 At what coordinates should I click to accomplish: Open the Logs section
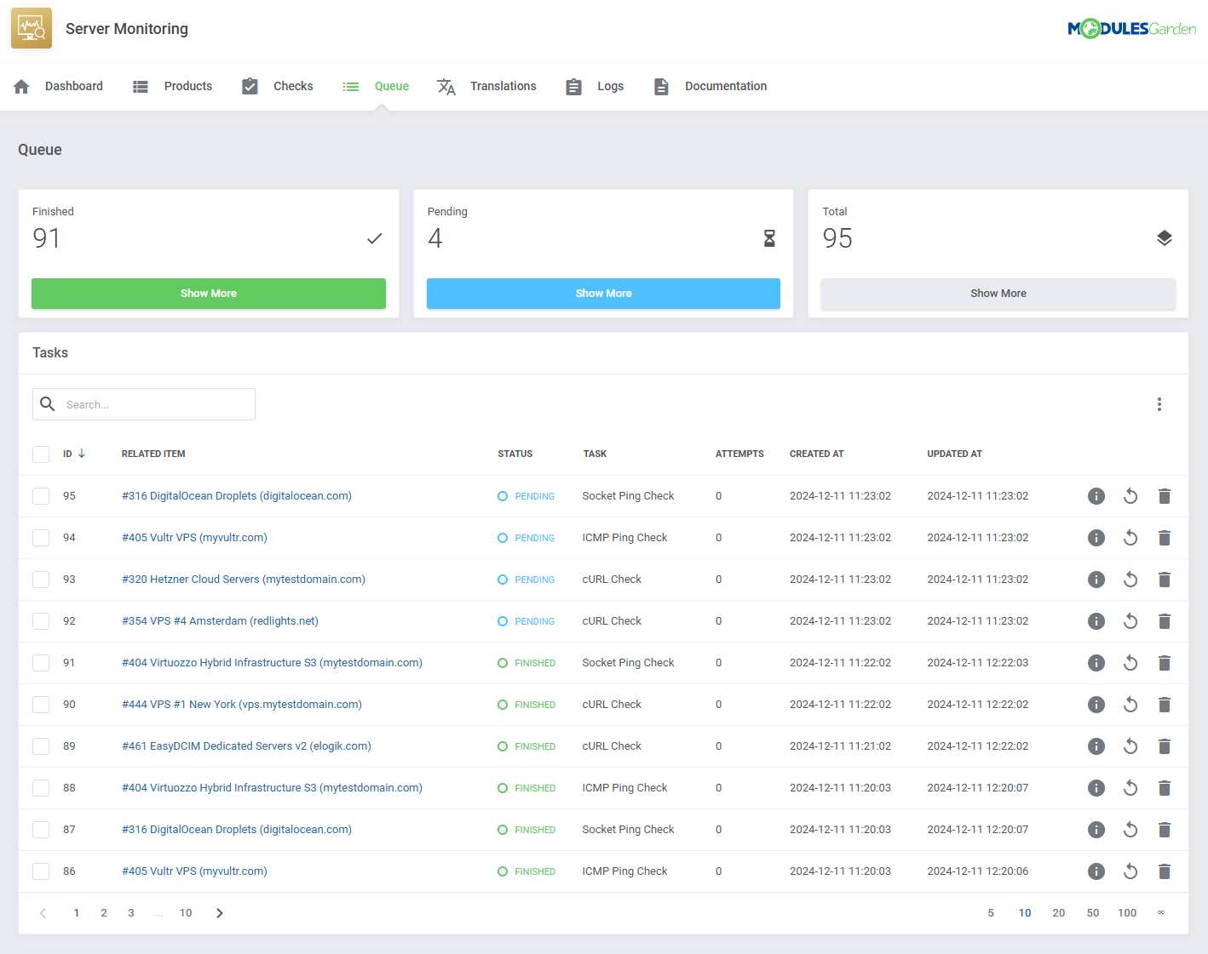pyautogui.click(x=610, y=86)
